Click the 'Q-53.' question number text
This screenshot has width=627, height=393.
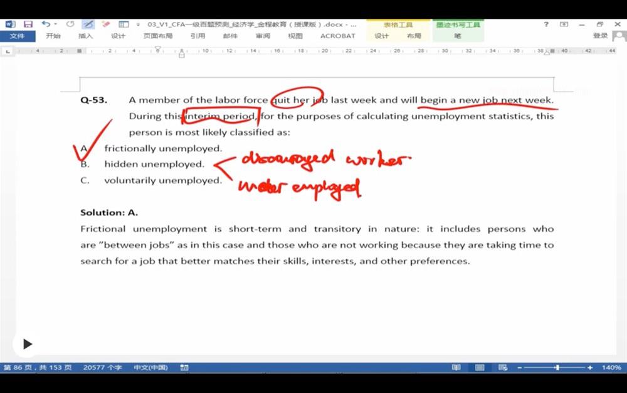tap(94, 100)
